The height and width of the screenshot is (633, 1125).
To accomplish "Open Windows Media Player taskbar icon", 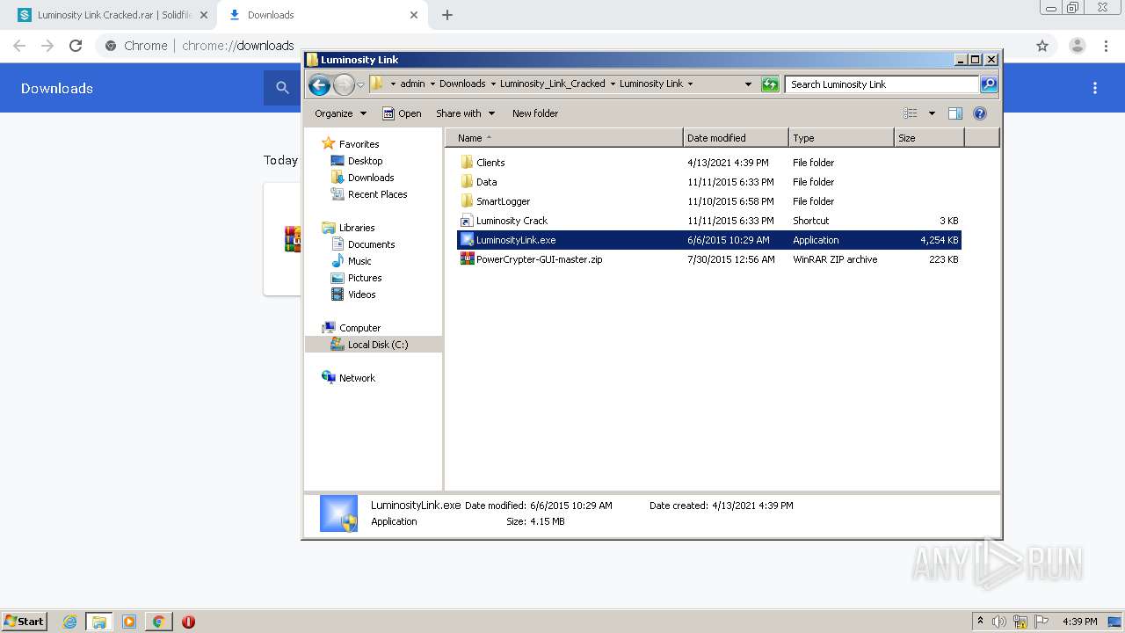I will click(x=128, y=622).
